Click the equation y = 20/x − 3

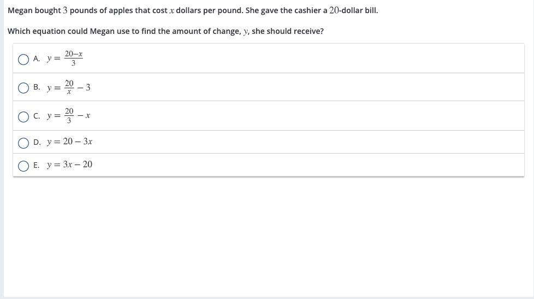[x=68, y=87]
